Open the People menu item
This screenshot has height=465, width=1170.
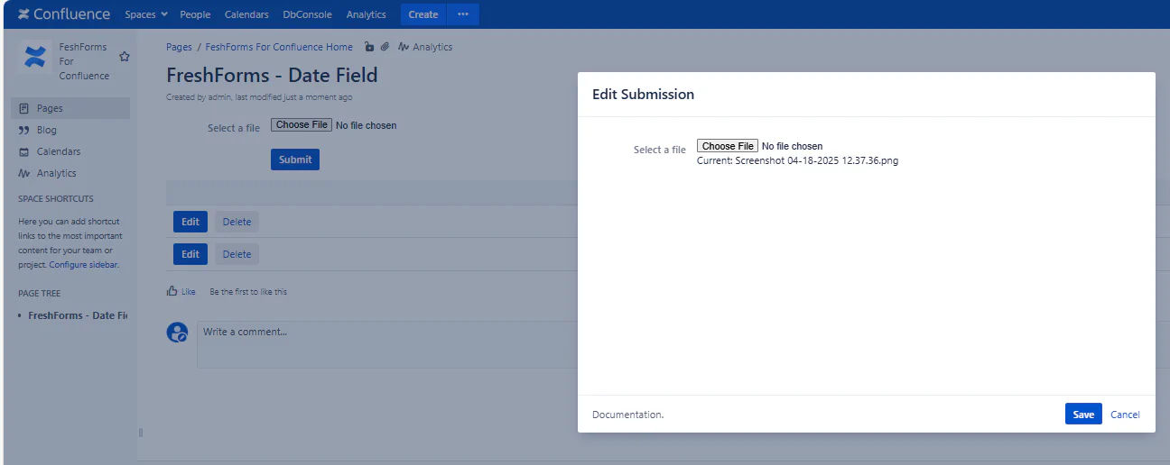click(195, 14)
